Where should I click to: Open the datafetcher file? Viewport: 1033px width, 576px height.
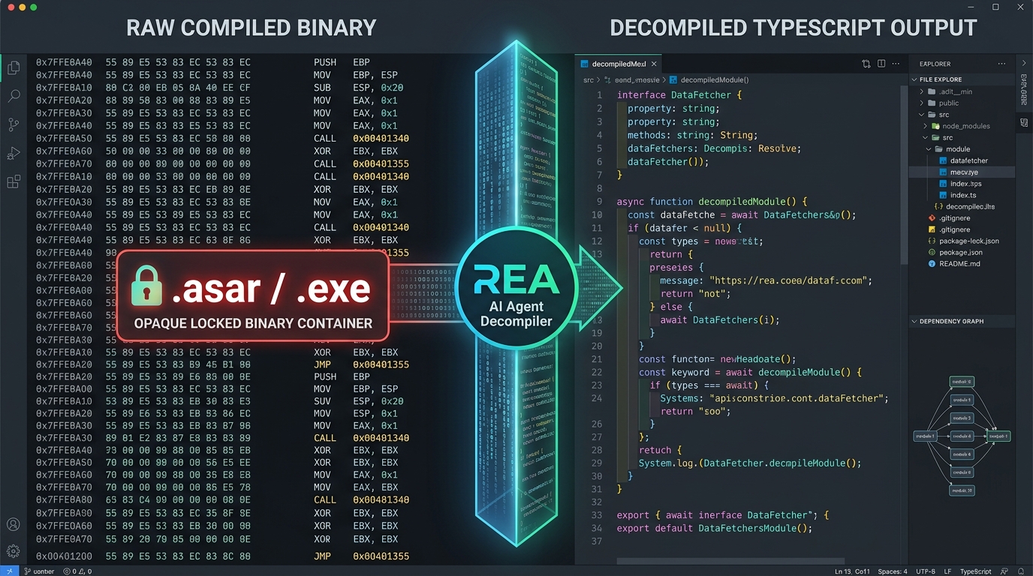(969, 160)
